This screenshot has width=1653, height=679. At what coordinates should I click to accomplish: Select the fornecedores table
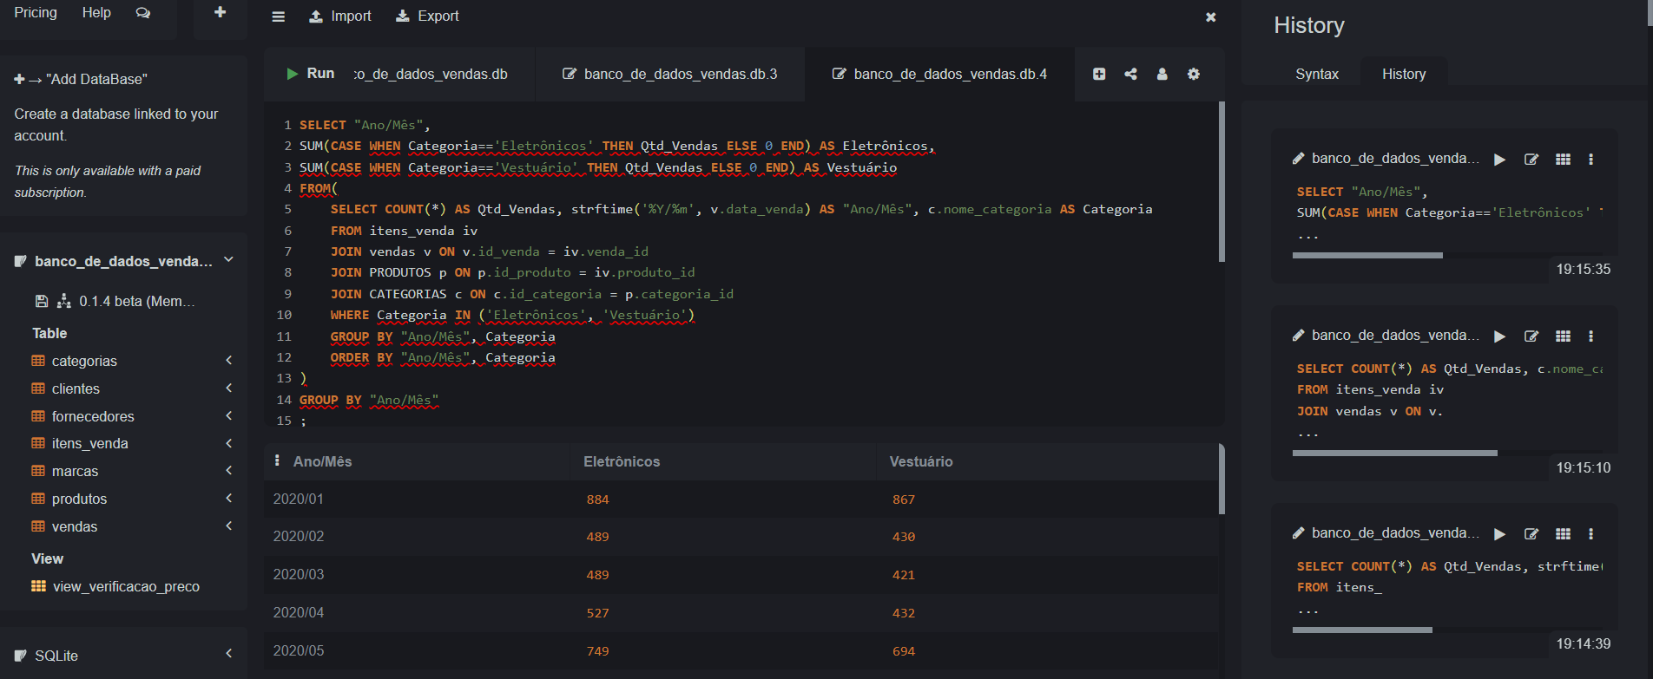pos(93,416)
